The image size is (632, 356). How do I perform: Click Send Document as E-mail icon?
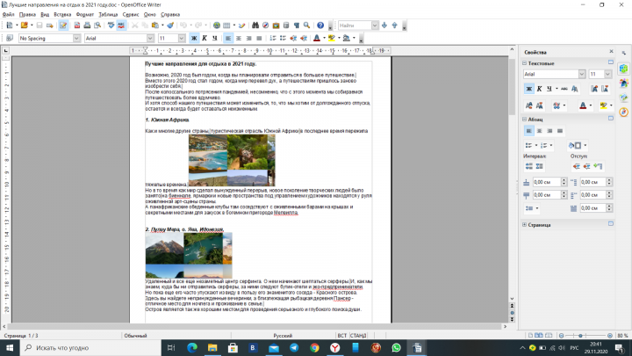pyautogui.click(x=49, y=25)
